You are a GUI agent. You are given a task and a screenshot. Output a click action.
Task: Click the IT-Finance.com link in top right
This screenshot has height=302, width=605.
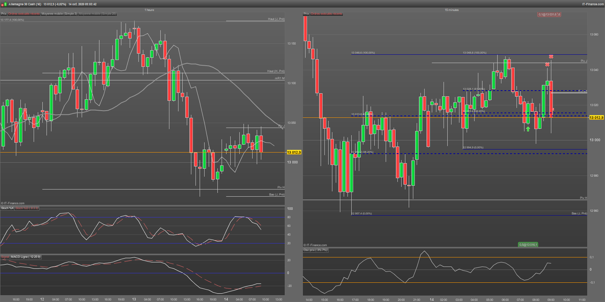click(593, 4)
